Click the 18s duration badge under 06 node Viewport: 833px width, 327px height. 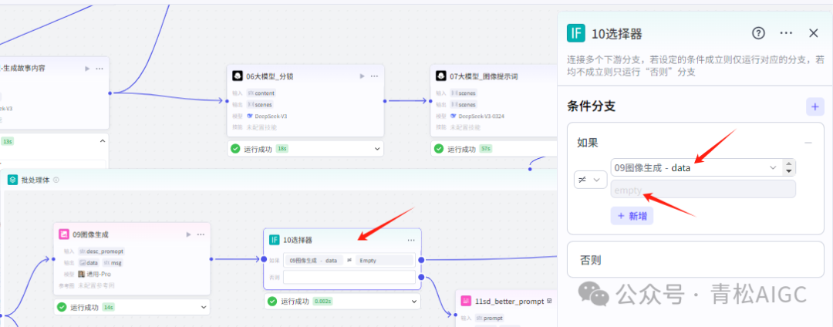coord(282,149)
